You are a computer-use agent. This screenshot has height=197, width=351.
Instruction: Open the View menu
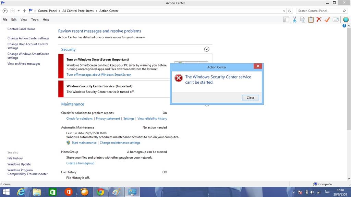click(x=24, y=20)
